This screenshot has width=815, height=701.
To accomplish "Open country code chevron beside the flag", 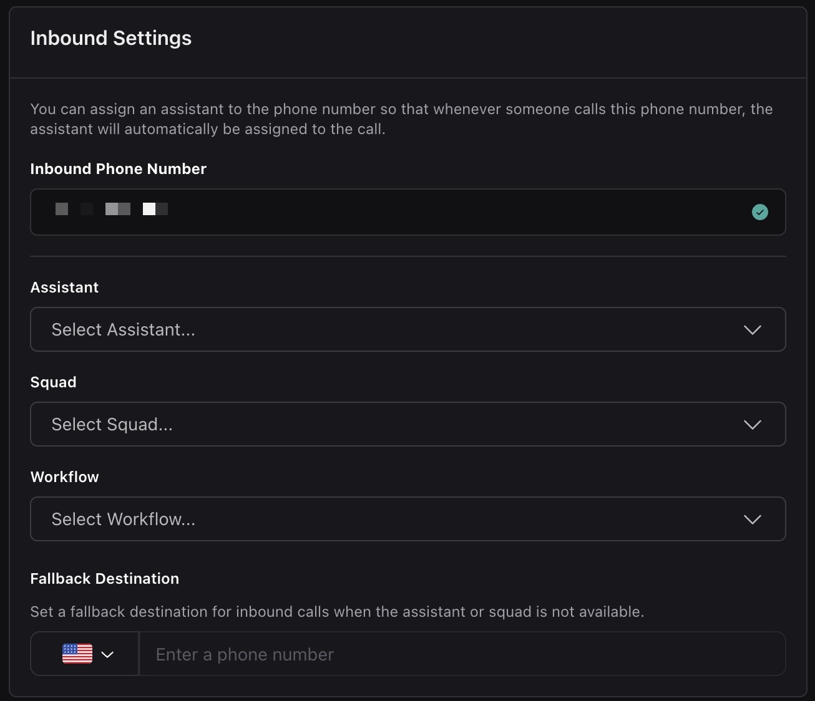I will (x=107, y=654).
